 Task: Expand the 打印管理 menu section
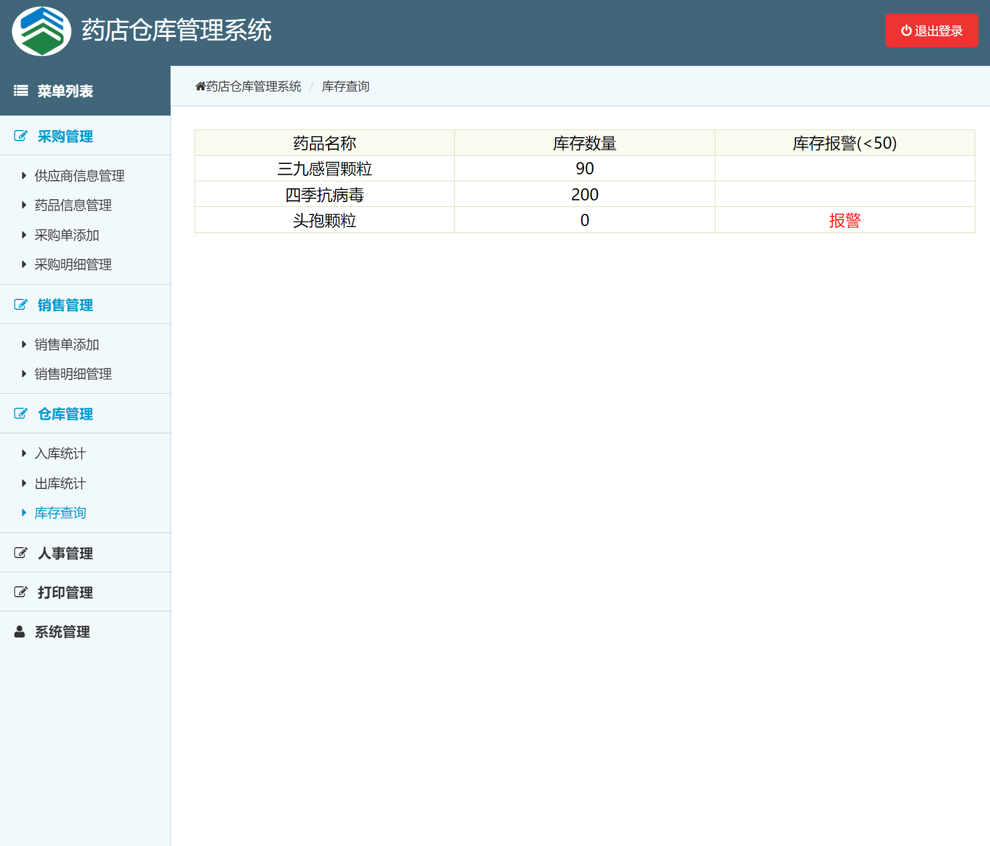click(x=65, y=592)
